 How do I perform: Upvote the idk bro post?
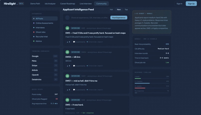pos(68,66)
